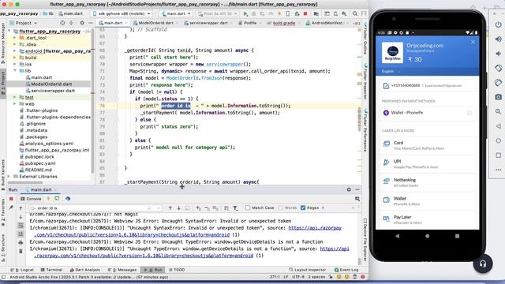Open Project panel settings gear
The width and height of the screenshot is (505, 284).
(x=82, y=23)
